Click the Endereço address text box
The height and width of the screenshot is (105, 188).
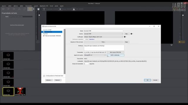click(x=104, y=48)
